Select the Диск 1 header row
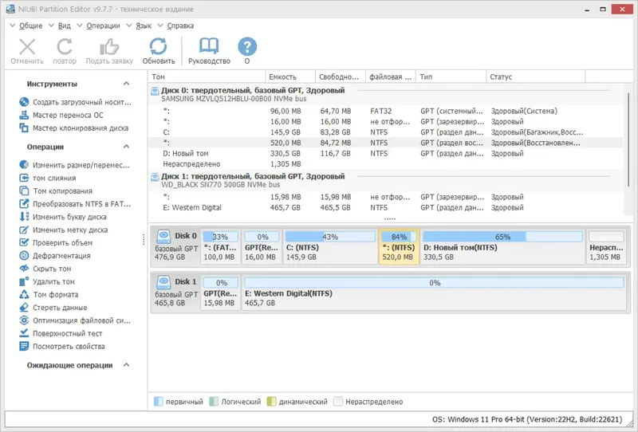 tap(387, 180)
